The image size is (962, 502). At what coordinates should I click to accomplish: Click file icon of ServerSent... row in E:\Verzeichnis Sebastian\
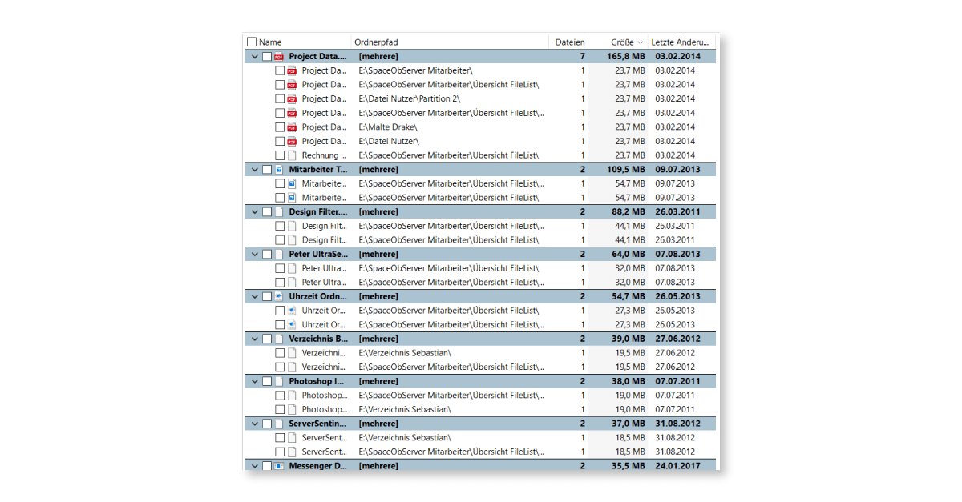292,438
